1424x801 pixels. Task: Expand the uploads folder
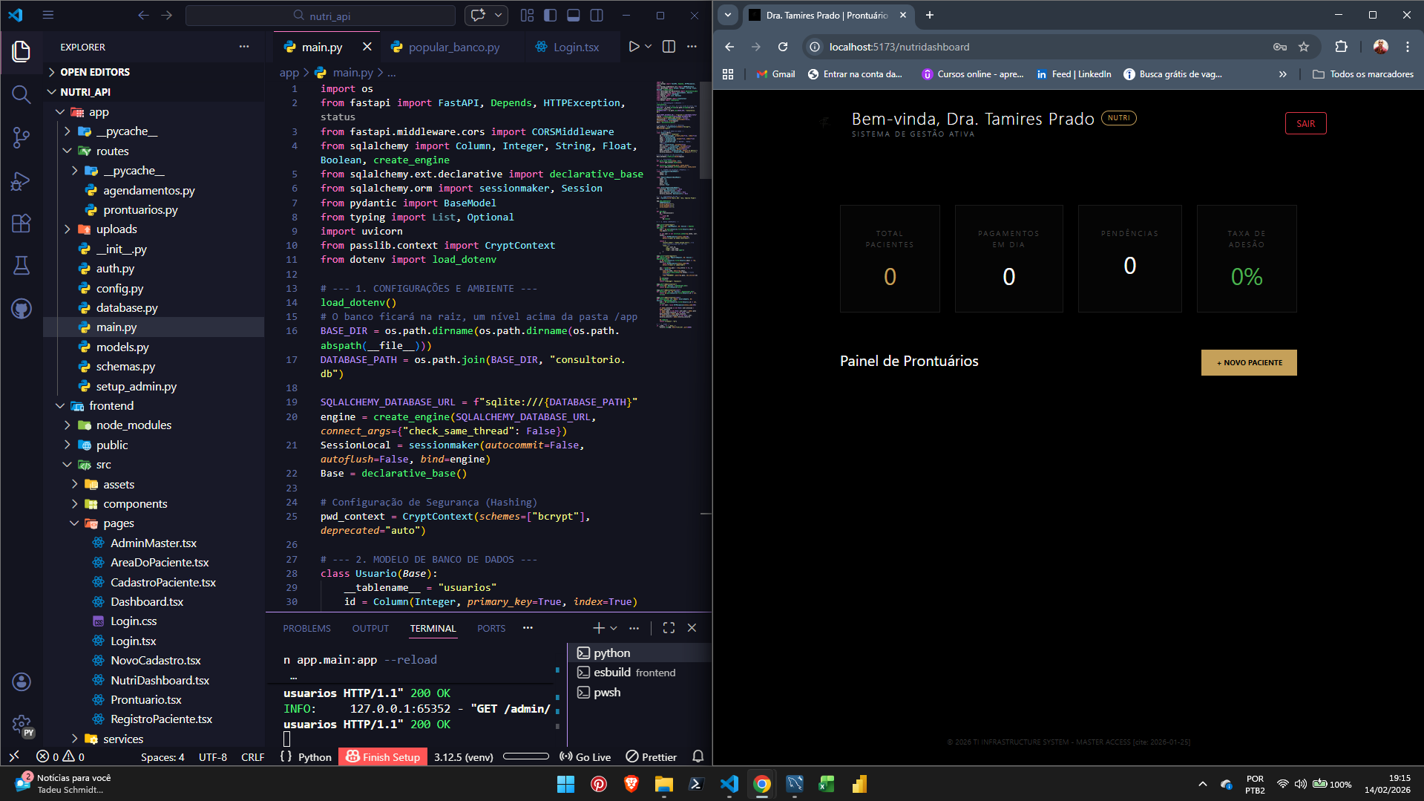click(68, 229)
